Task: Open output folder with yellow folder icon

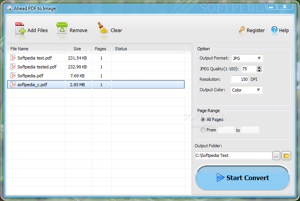Action: pyautogui.click(x=286, y=156)
